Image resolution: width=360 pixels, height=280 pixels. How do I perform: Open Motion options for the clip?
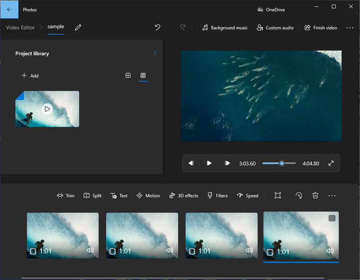click(148, 196)
